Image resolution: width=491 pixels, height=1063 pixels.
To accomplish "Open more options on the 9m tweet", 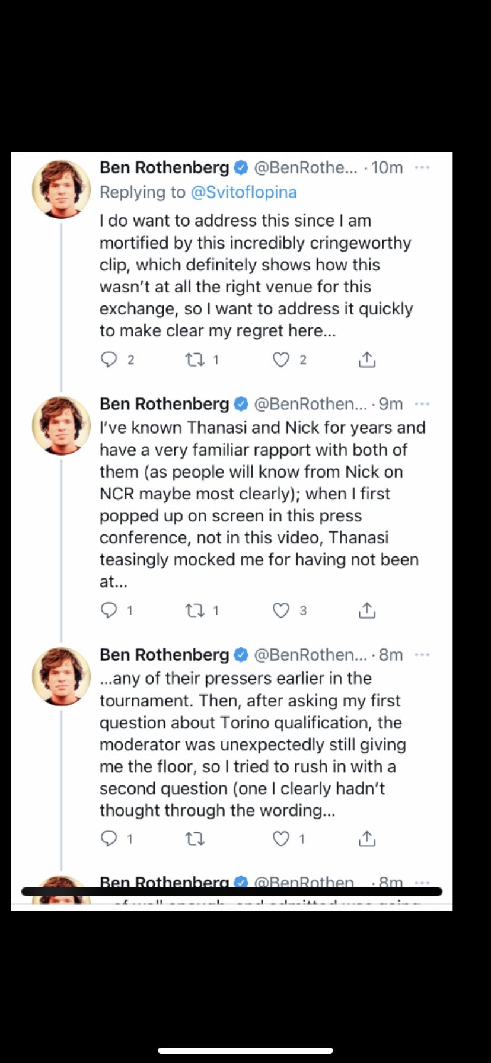I will tap(422, 404).
